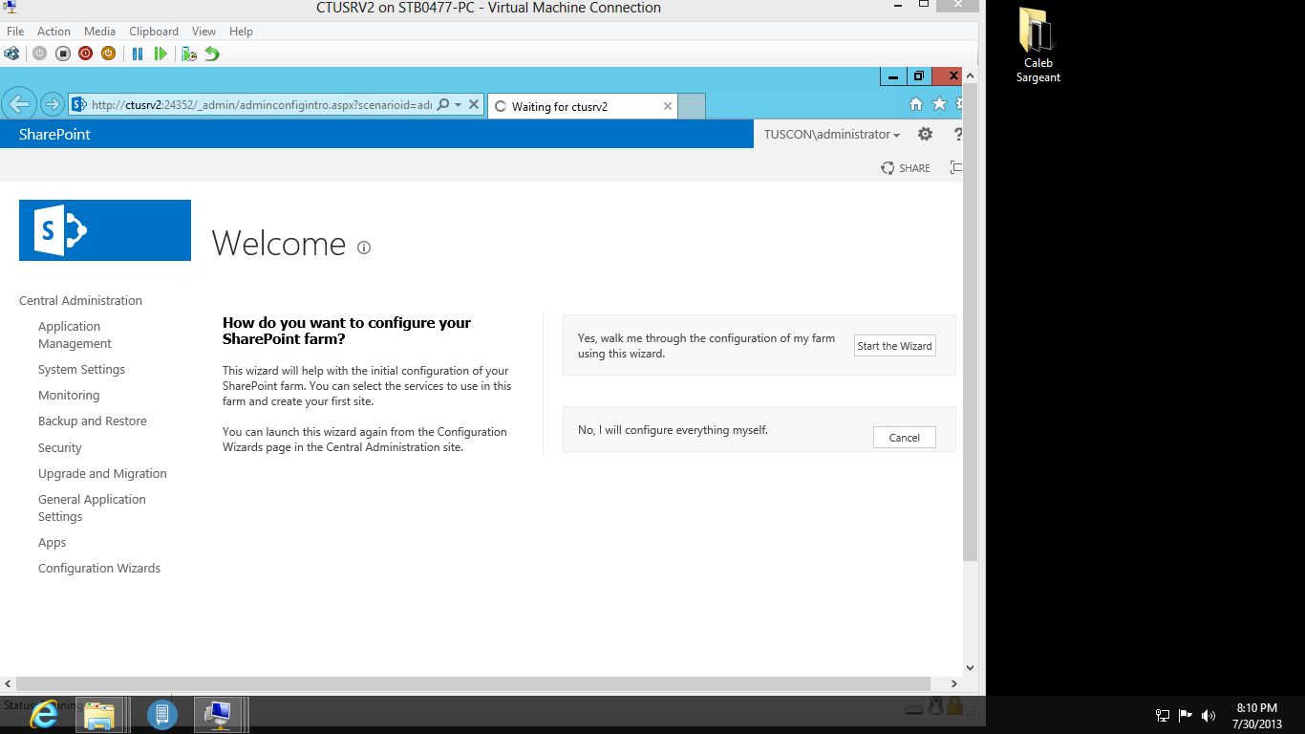The image size is (1305, 734).
Task: Go to System Settings
Action: (x=81, y=369)
